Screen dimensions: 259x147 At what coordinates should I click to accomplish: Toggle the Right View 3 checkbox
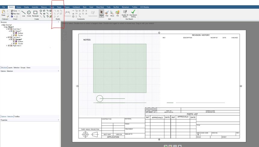point(9,46)
